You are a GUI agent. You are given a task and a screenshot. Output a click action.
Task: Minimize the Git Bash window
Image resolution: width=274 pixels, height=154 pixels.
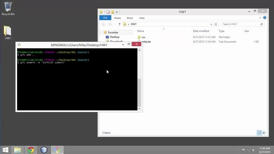[123, 44]
